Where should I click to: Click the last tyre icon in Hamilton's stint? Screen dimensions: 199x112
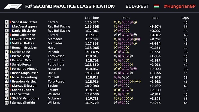point(139,39)
